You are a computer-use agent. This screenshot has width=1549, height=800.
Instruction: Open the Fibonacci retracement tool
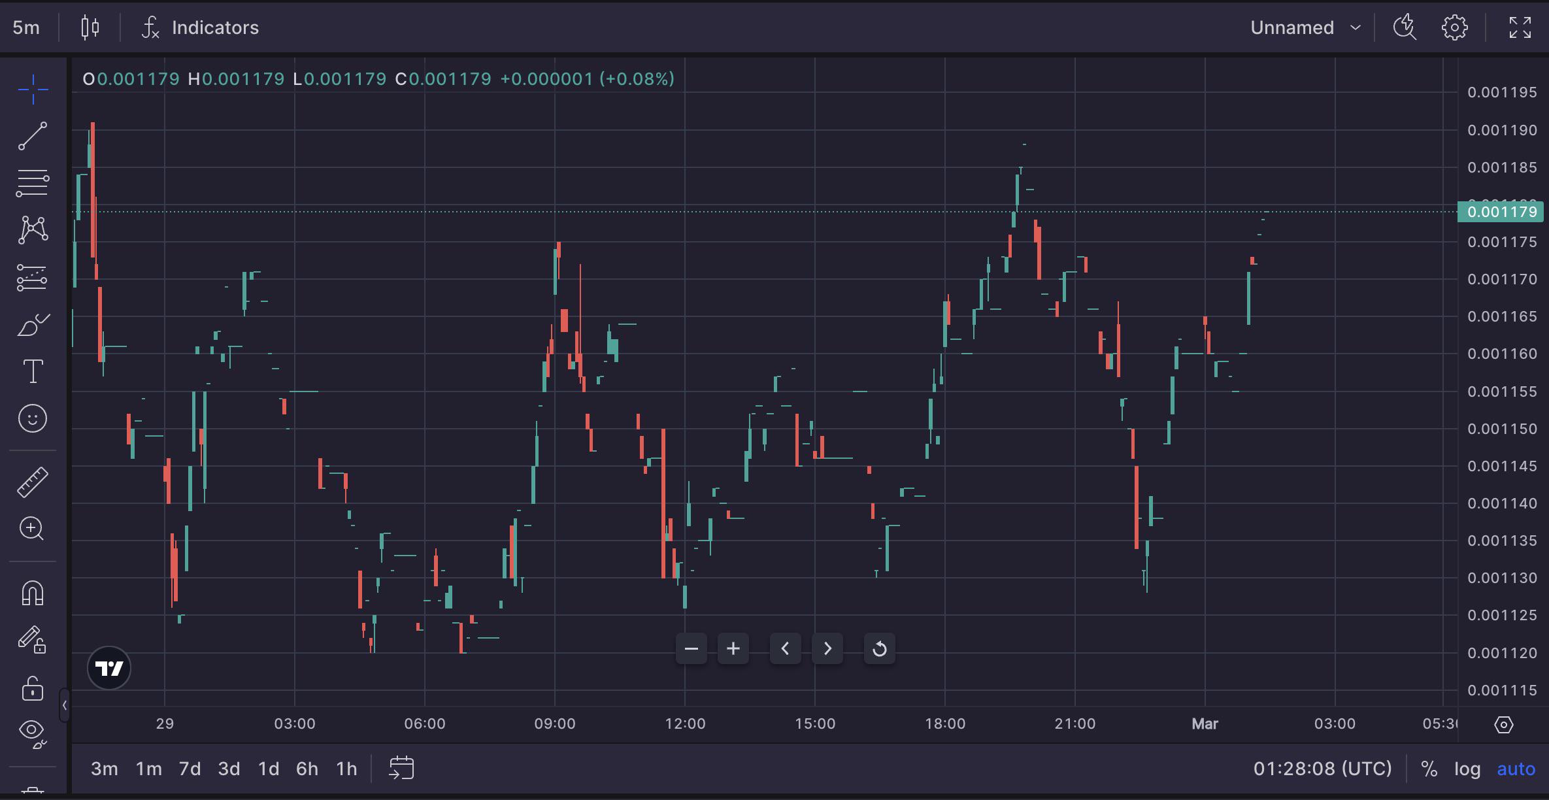[x=33, y=184]
